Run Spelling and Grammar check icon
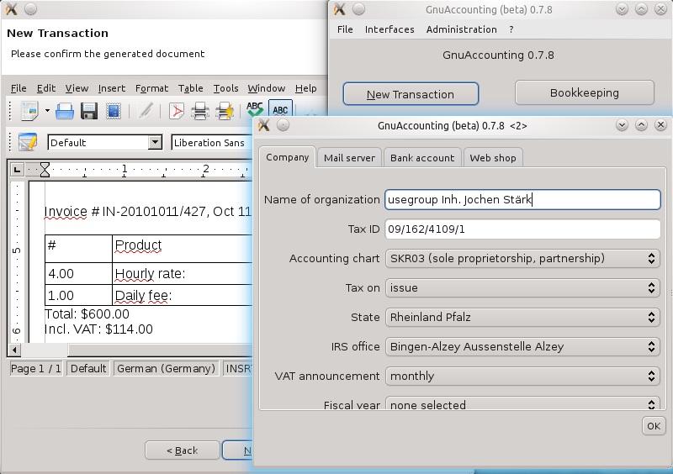This screenshot has height=474, width=673. [x=255, y=110]
